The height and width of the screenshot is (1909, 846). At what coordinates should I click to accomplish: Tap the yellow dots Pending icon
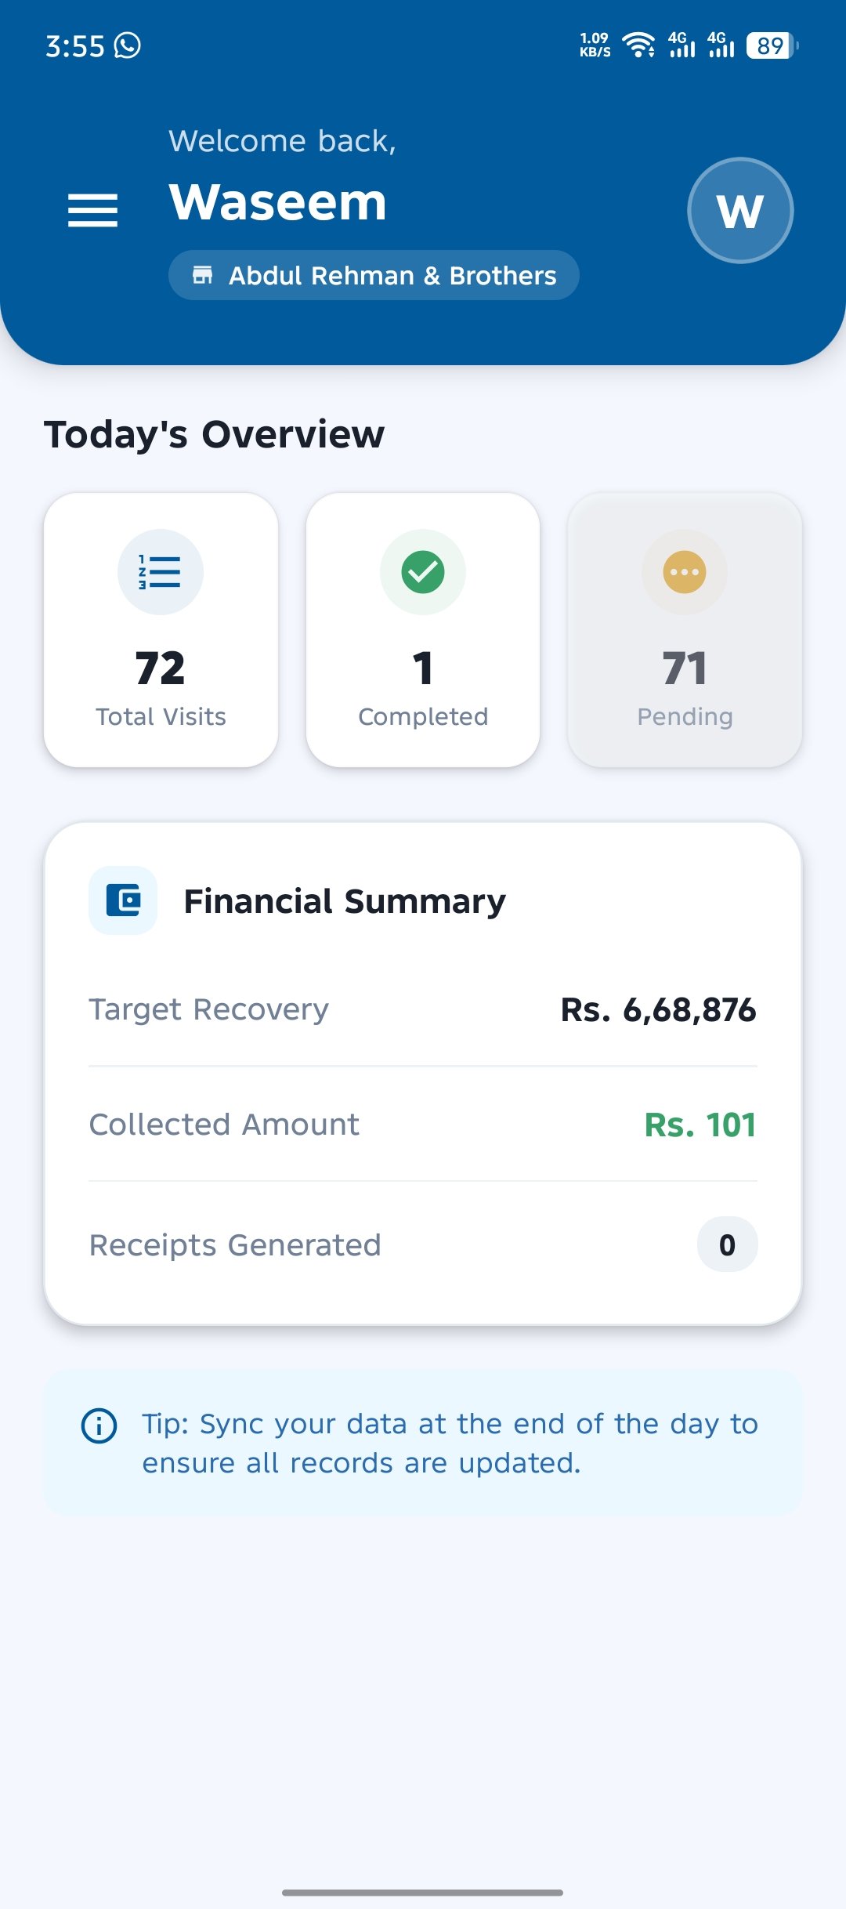point(685,572)
